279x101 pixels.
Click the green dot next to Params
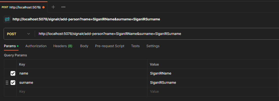(x=18, y=46)
